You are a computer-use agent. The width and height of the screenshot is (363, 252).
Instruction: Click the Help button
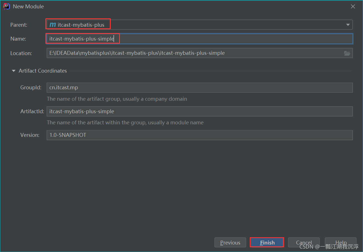pos(341,243)
